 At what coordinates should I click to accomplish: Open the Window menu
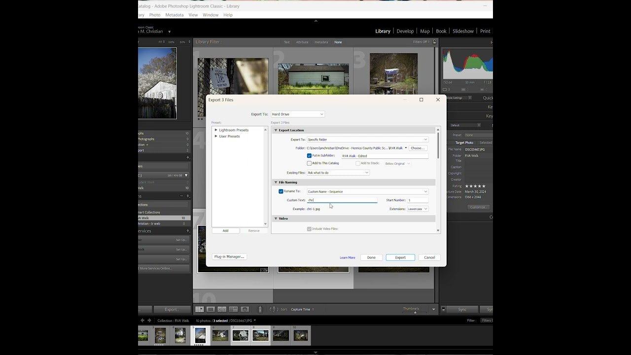210,15
